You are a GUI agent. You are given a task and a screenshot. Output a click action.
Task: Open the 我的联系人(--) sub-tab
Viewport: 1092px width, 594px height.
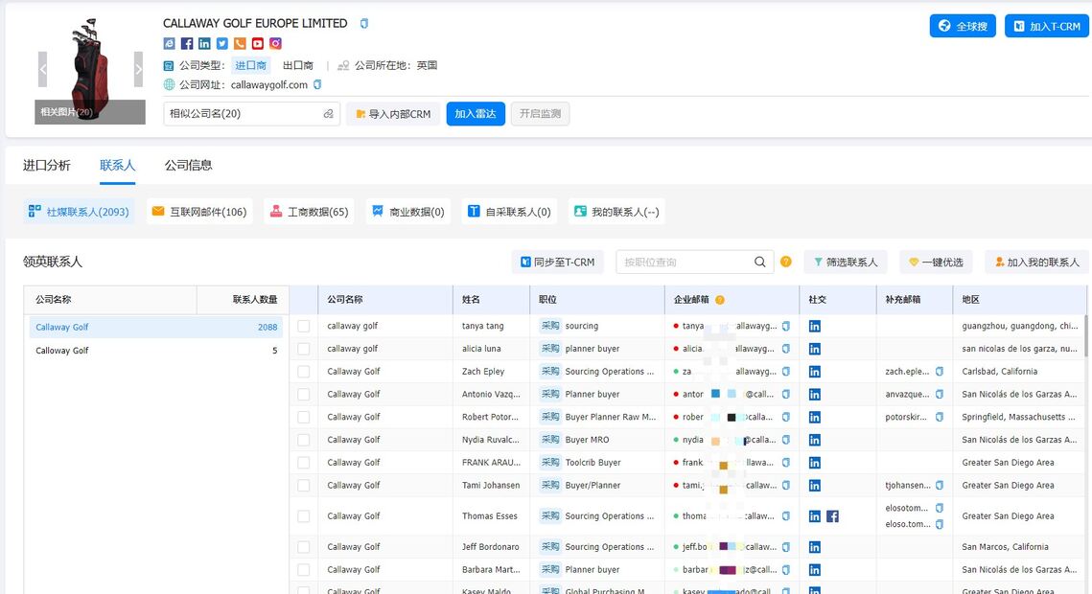click(616, 212)
